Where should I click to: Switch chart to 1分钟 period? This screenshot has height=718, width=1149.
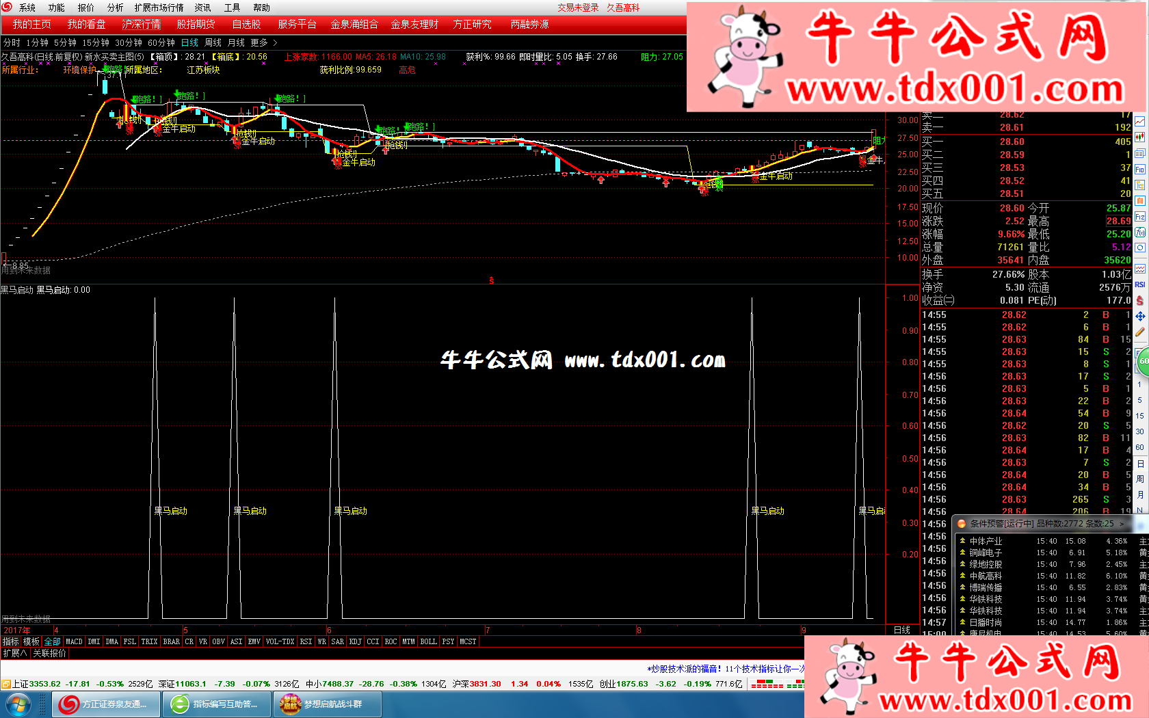[x=37, y=42]
